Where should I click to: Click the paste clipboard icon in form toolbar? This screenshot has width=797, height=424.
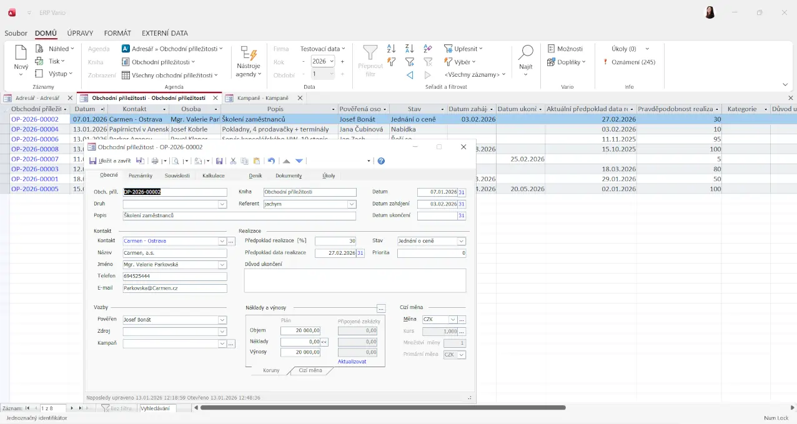click(x=256, y=161)
